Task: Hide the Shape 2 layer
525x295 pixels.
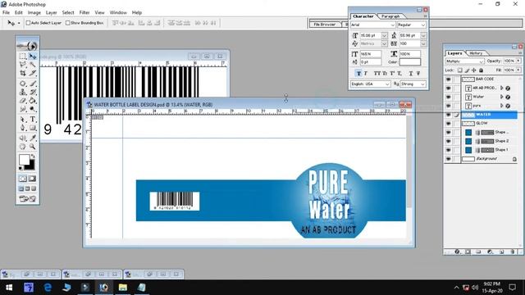Action: point(449,142)
